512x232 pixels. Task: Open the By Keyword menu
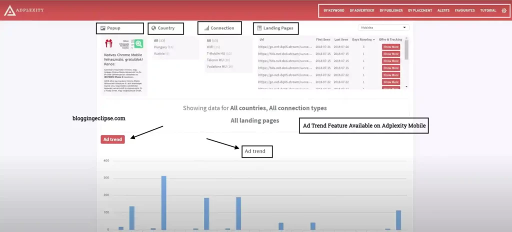[x=333, y=10]
